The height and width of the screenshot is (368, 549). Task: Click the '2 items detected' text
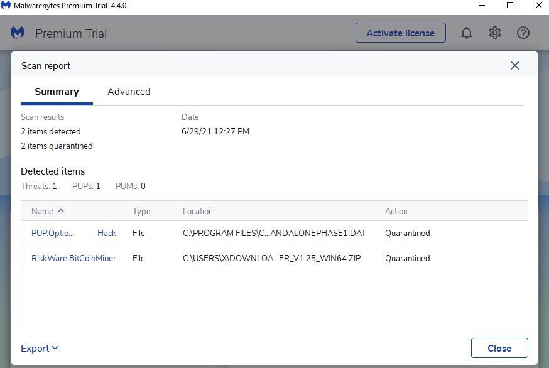[x=51, y=131]
